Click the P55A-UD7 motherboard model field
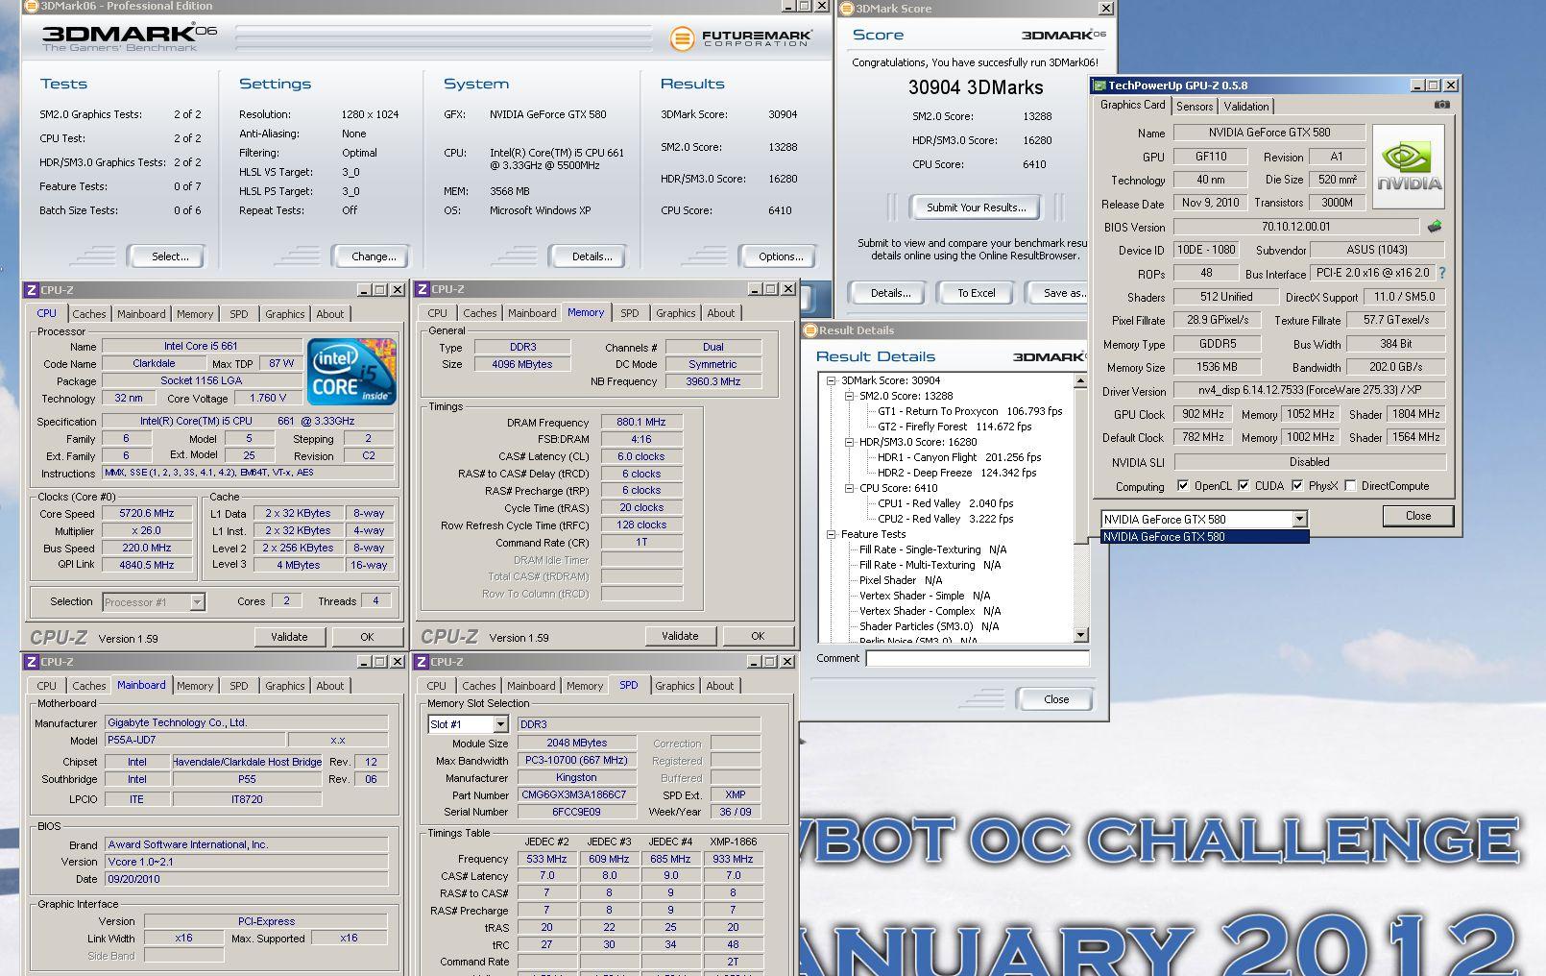The width and height of the screenshot is (1546, 976). pyautogui.click(x=194, y=741)
